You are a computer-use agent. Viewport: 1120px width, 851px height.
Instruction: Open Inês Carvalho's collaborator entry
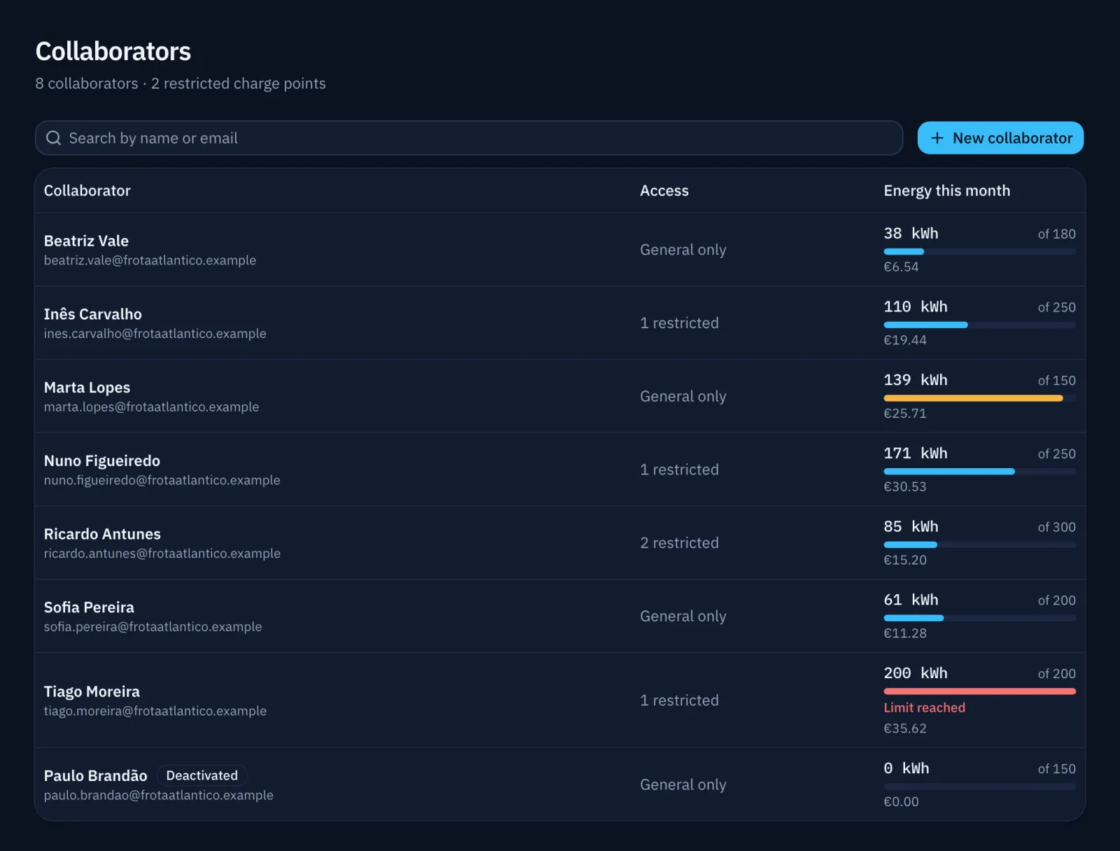click(560, 323)
